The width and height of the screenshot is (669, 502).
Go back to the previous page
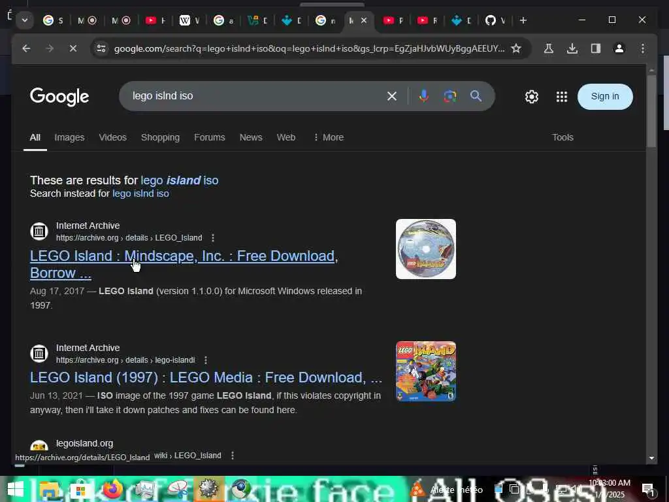click(x=26, y=48)
